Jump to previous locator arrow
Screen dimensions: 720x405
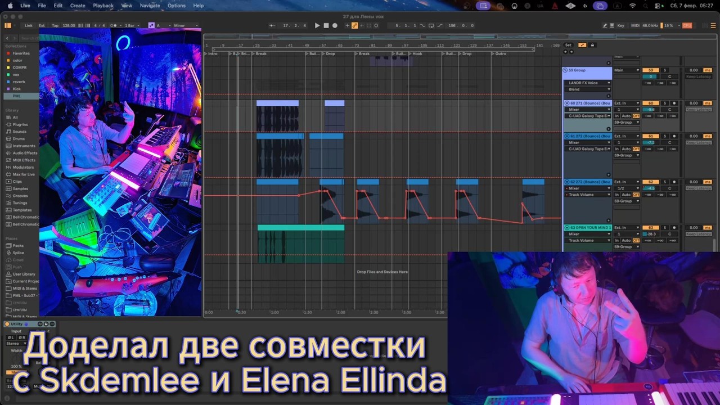pyautogui.click(x=566, y=51)
